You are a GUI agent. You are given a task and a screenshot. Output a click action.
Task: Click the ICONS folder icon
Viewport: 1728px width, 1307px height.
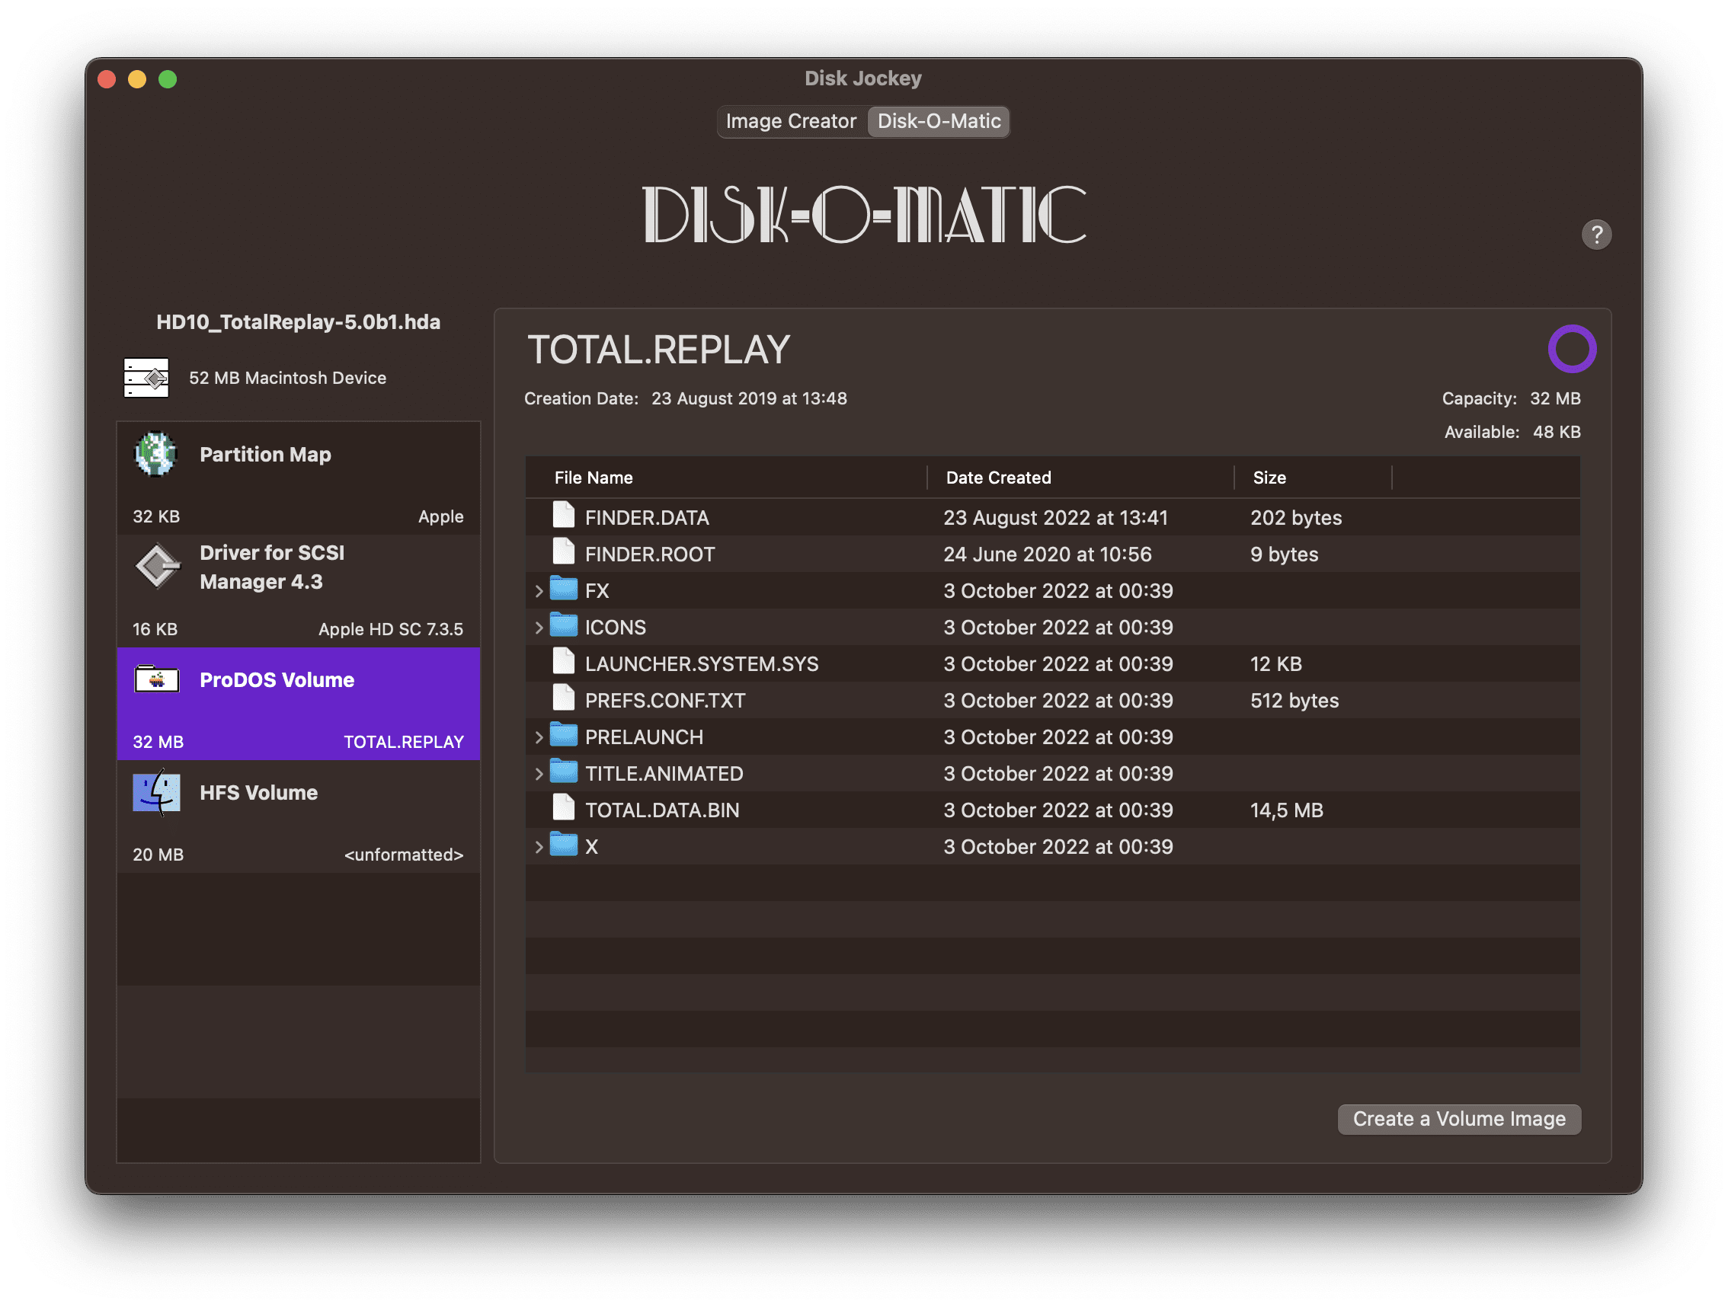coord(563,625)
